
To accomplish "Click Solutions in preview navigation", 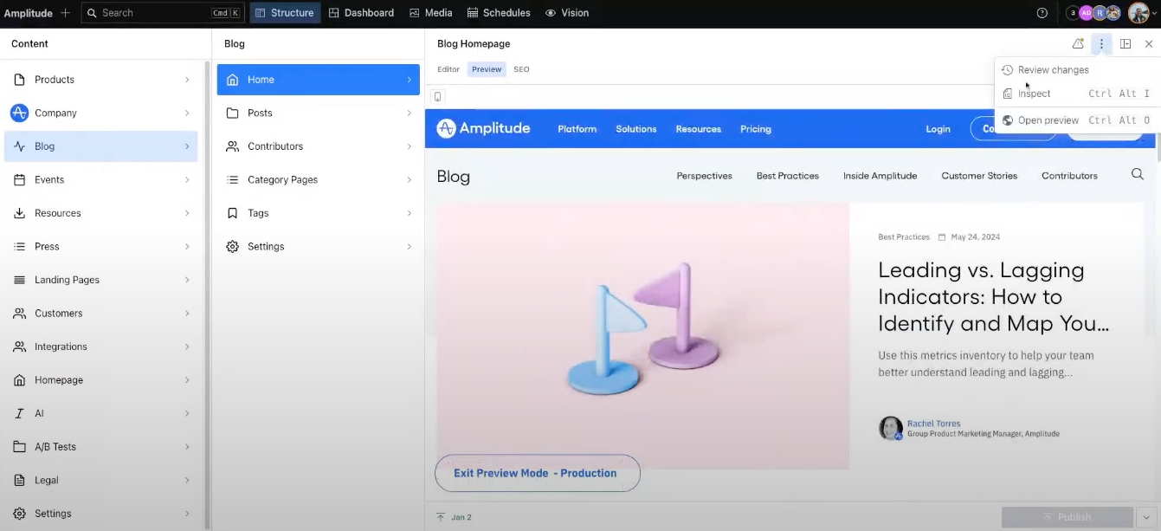I will click(x=636, y=129).
